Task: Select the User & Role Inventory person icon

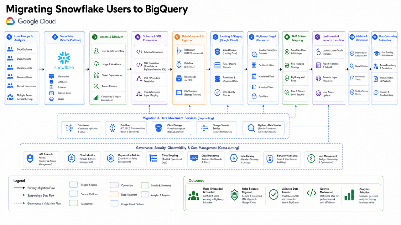Action: pyautogui.click(x=96, y=51)
